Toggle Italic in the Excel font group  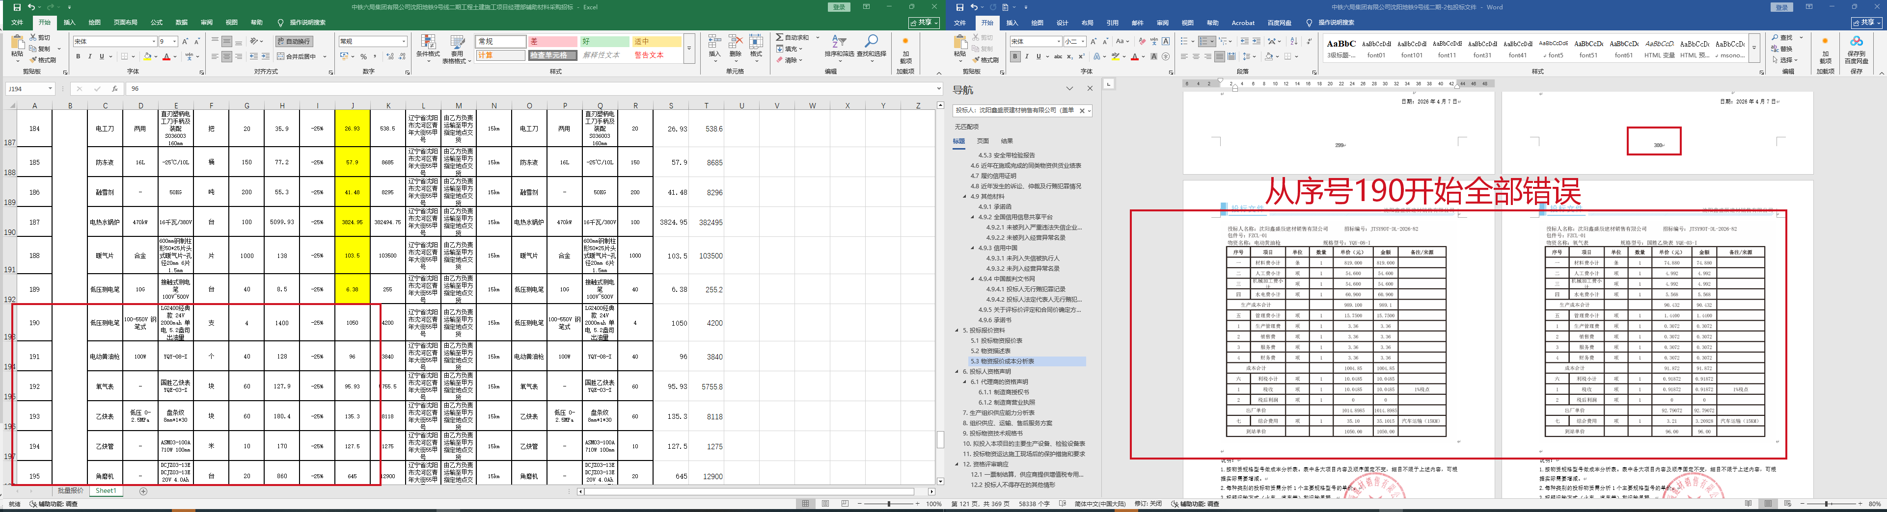coord(89,56)
